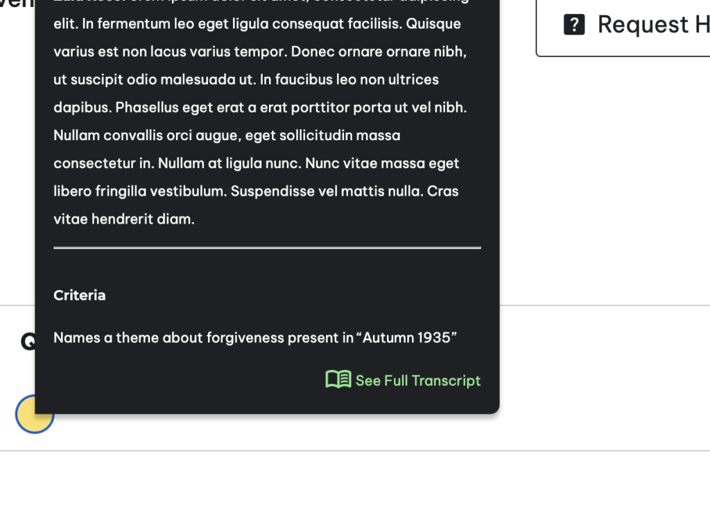Open the See Full Transcript link
This screenshot has width=710, height=506.
pyautogui.click(x=403, y=380)
